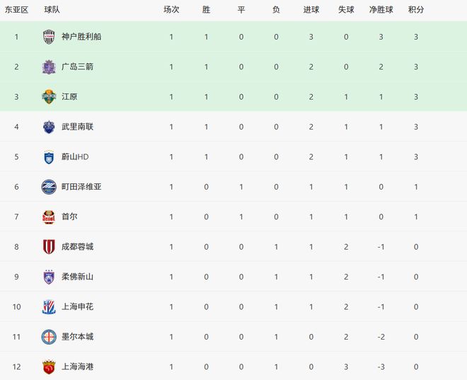Open the 神户胜利船 team name link

click(x=81, y=37)
